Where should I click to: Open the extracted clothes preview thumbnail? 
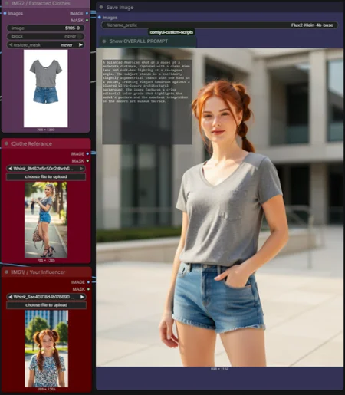(x=46, y=88)
